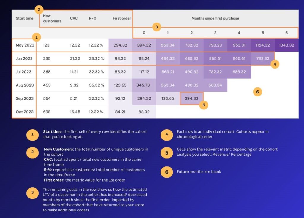Screen dimensions: 304x218
Task: Click the 698 new customers value
Action: point(47,112)
